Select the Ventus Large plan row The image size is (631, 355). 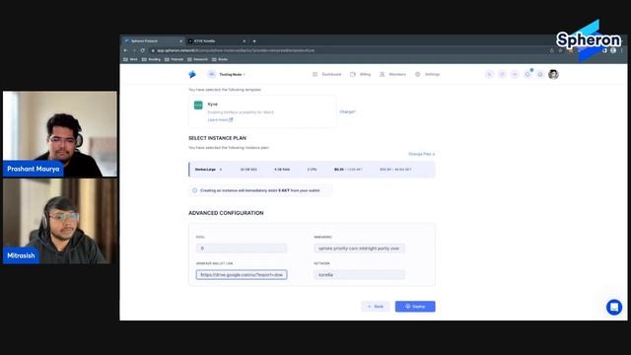(312, 170)
